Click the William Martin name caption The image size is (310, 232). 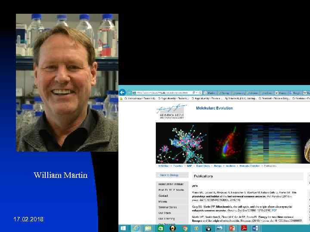pyautogui.click(x=61, y=175)
